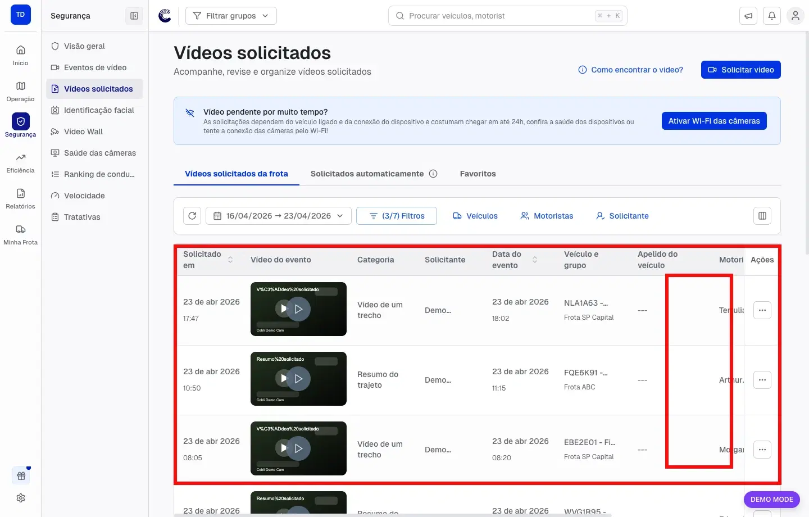Click info icon beside Solicitados automaticamente

tap(433, 174)
